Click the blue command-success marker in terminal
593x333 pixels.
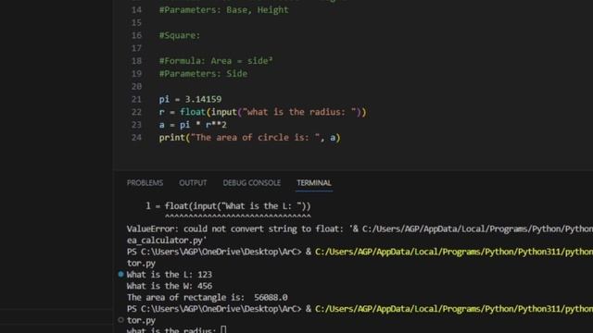point(120,274)
